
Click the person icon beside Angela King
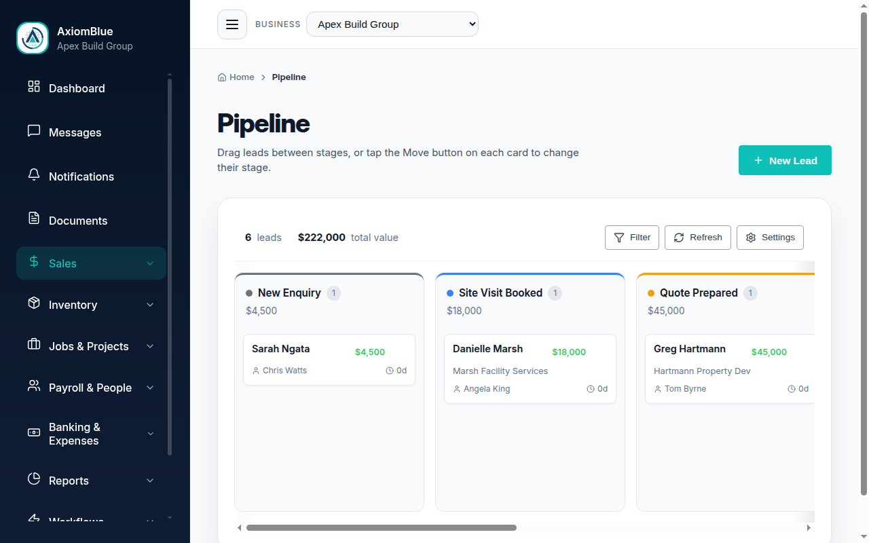tap(457, 389)
